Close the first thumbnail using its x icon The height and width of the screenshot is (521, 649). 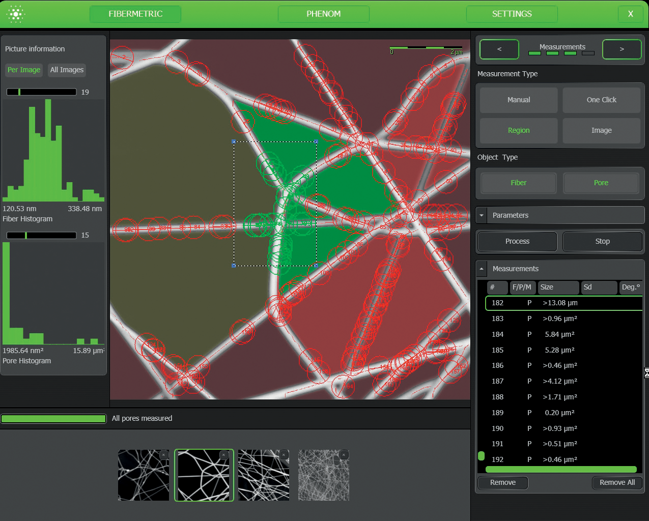click(163, 455)
